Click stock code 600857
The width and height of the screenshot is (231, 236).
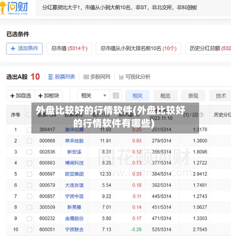[x=47, y=196]
